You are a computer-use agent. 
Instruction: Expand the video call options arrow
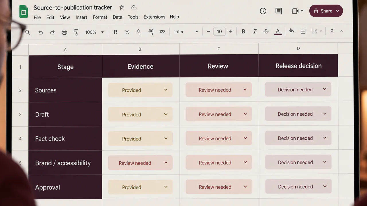click(302, 11)
